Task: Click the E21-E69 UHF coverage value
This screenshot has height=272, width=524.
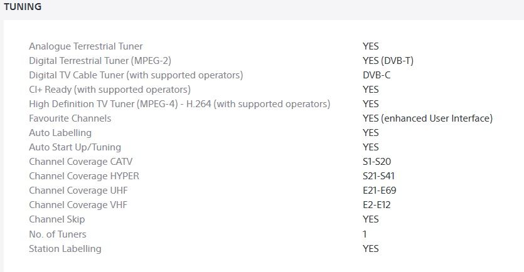Action: (379, 191)
